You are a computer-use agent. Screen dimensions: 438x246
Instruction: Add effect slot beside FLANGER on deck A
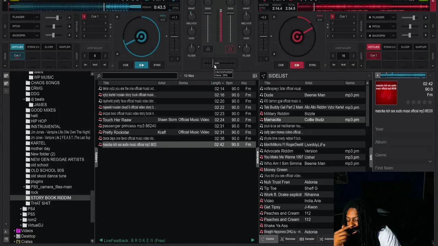(69, 17)
